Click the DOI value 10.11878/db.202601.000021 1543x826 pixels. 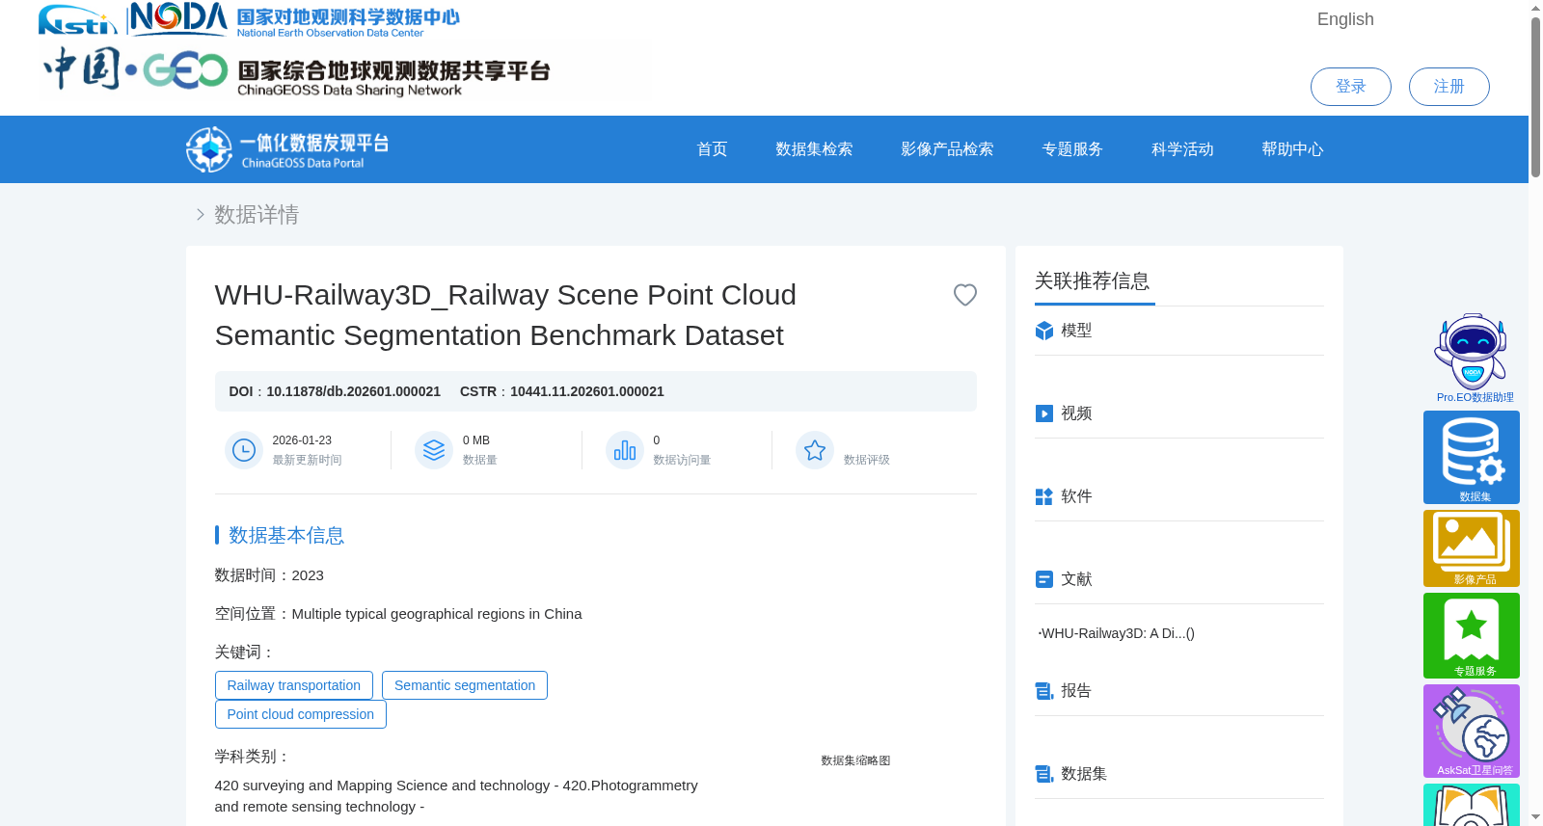tap(353, 391)
